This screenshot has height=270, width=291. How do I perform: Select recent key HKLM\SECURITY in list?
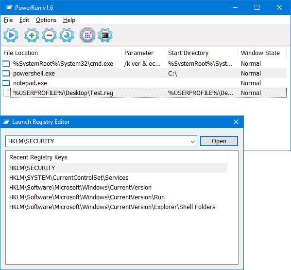tap(118, 168)
